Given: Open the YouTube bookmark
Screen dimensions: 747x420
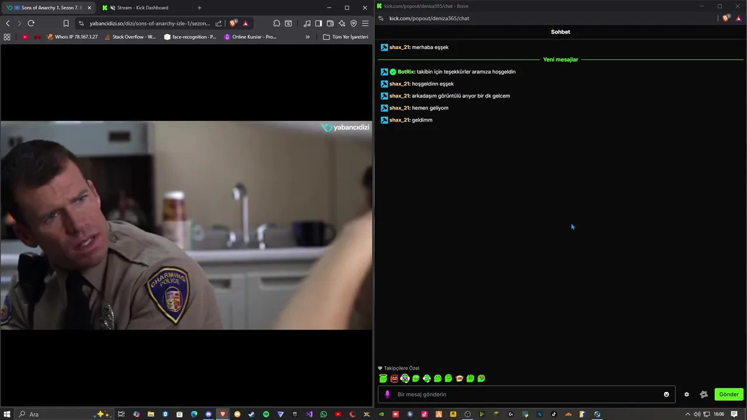Looking at the screenshot, I should point(25,37).
